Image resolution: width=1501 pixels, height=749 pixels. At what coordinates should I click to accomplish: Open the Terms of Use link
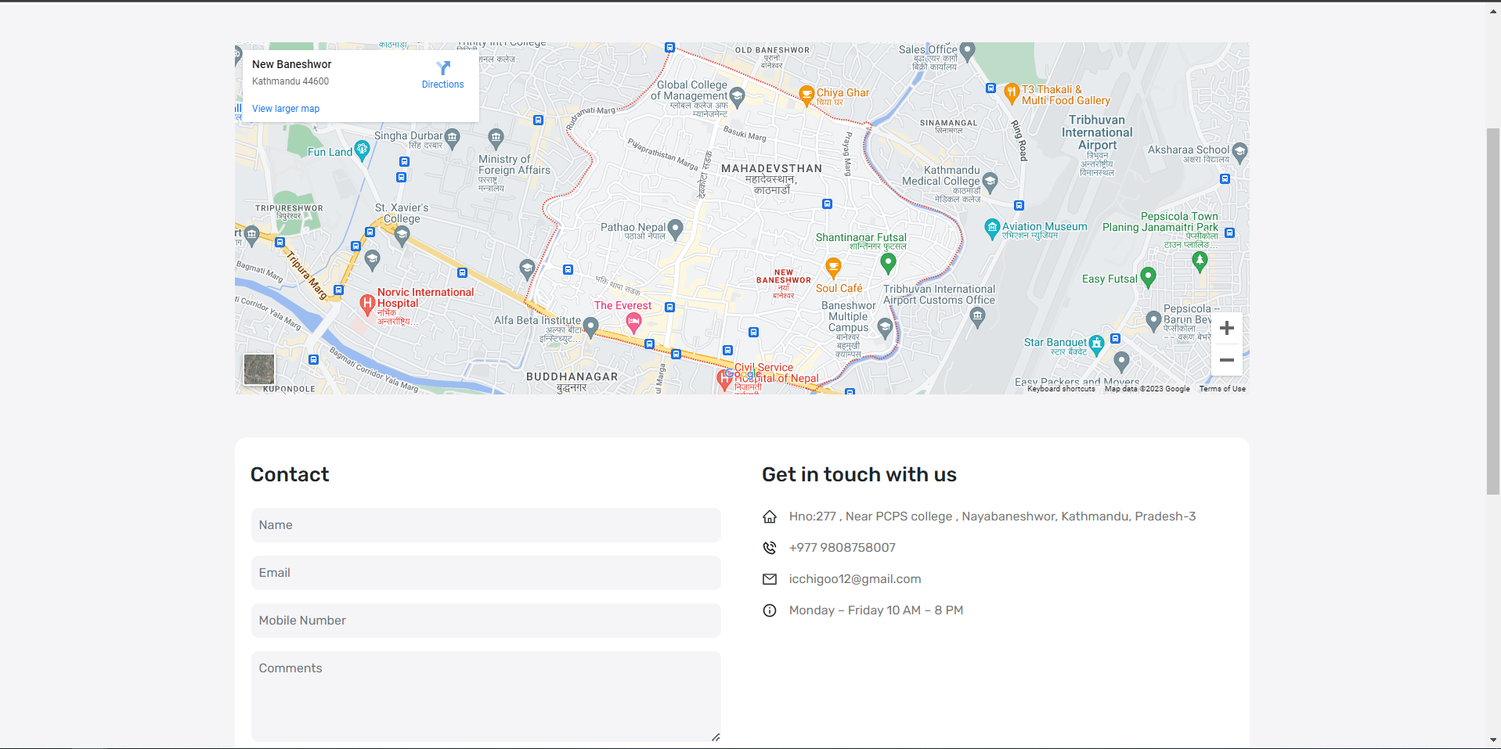tap(1221, 388)
